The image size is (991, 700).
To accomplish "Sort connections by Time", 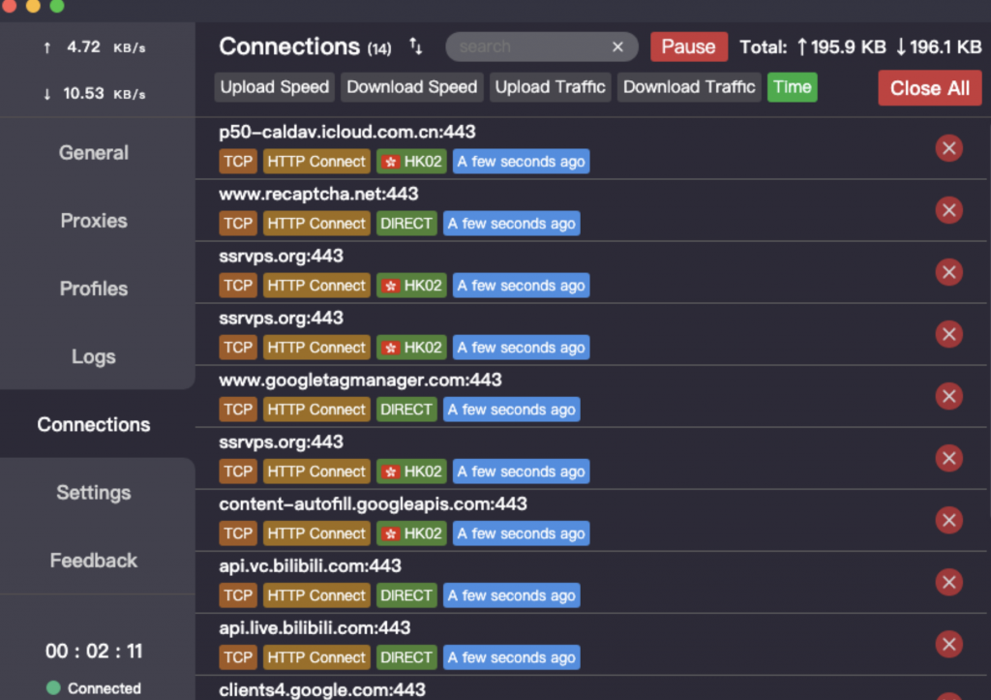I will 792,86.
